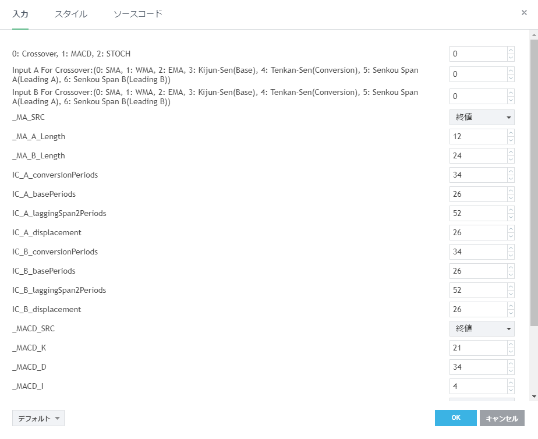Open the スタイル tab
Viewport: 538px width, 439px height.
coord(70,14)
